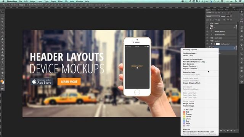
Task: Select the Lasso tool
Action: (2, 19)
